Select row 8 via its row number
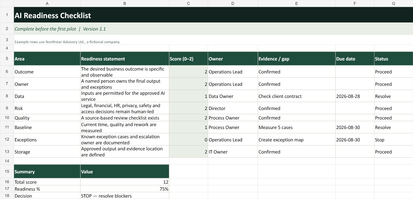413x199 pixels. coord(7,96)
